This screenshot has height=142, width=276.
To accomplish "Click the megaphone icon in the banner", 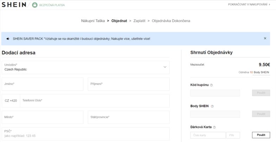I will point(8,39).
